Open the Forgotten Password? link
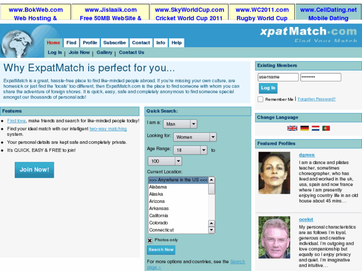Image resolution: width=362 pixels, height=271 pixels. tap(317, 99)
